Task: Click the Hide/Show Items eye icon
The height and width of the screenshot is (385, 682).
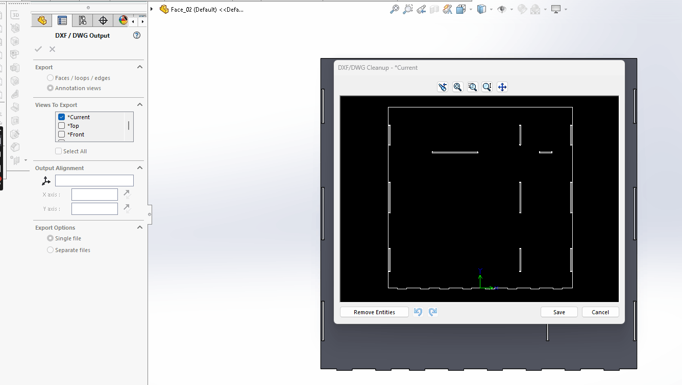Action: point(502,9)
